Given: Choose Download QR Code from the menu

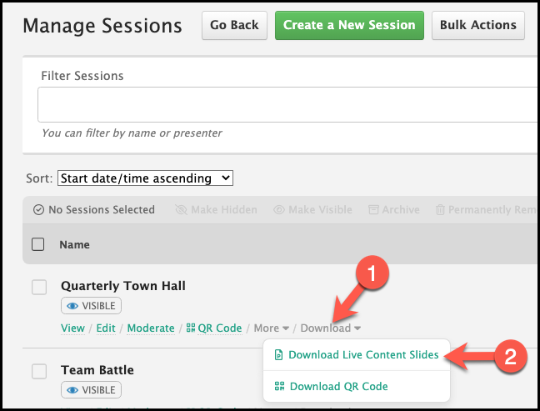Looking at the screenshot, I should pyautogui.click(x=339, y=386).
